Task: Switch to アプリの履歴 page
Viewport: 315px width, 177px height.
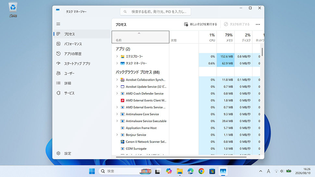Action: coord(82,54)
